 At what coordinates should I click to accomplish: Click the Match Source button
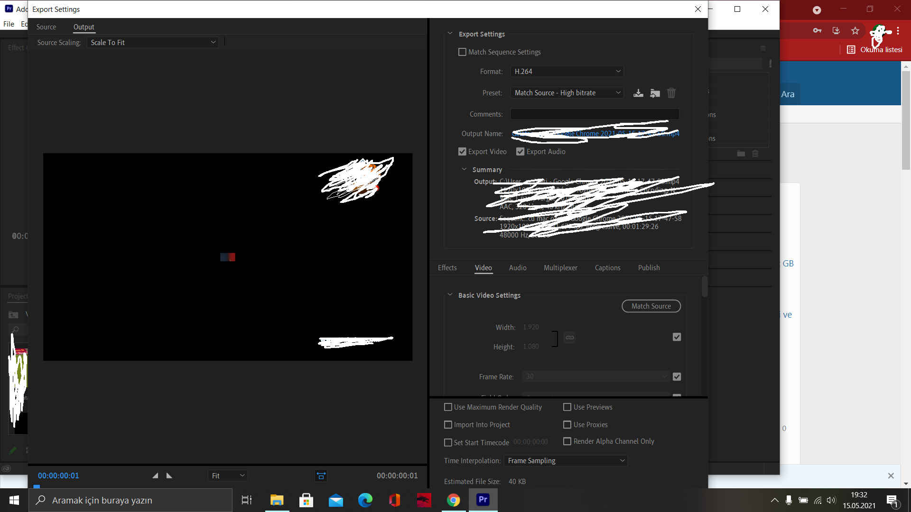pyautogui.click(x=651, y=306)
